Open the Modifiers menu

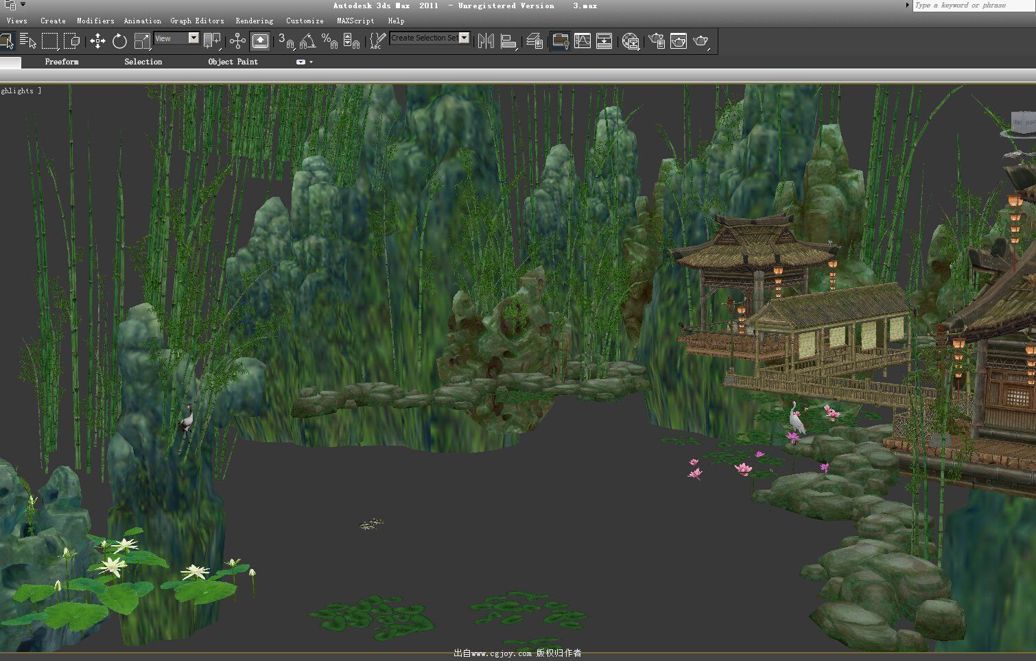point(95,21)
